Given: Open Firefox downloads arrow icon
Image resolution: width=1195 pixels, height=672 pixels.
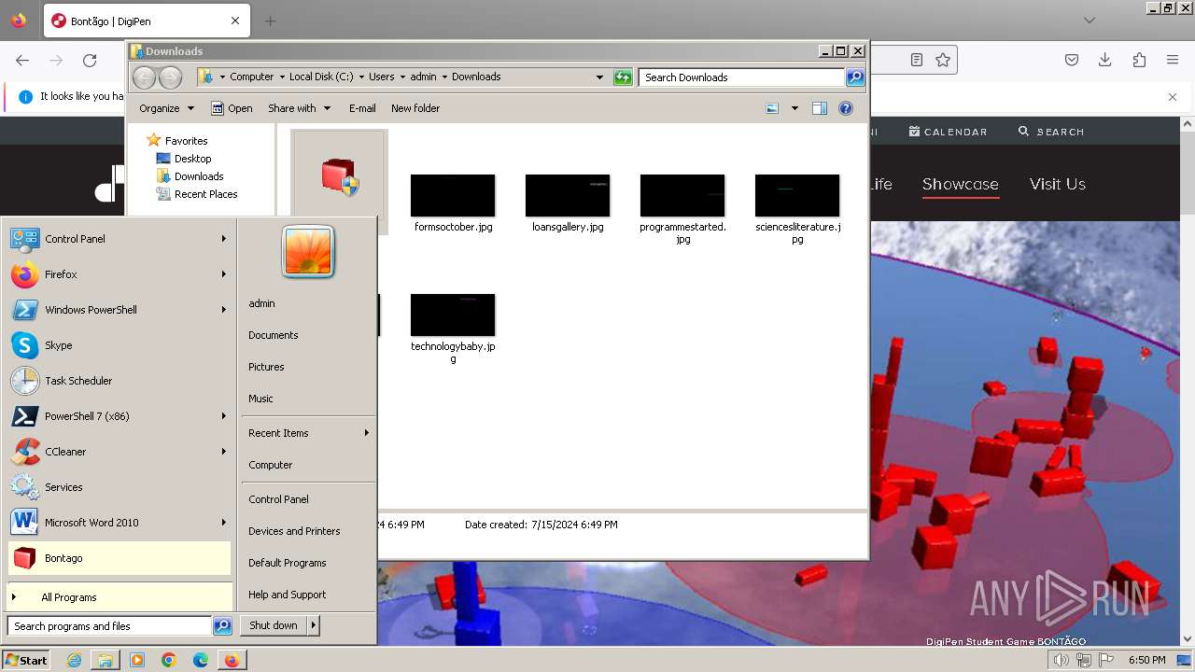Looking at the screenshot, I should coord(1105,60).
